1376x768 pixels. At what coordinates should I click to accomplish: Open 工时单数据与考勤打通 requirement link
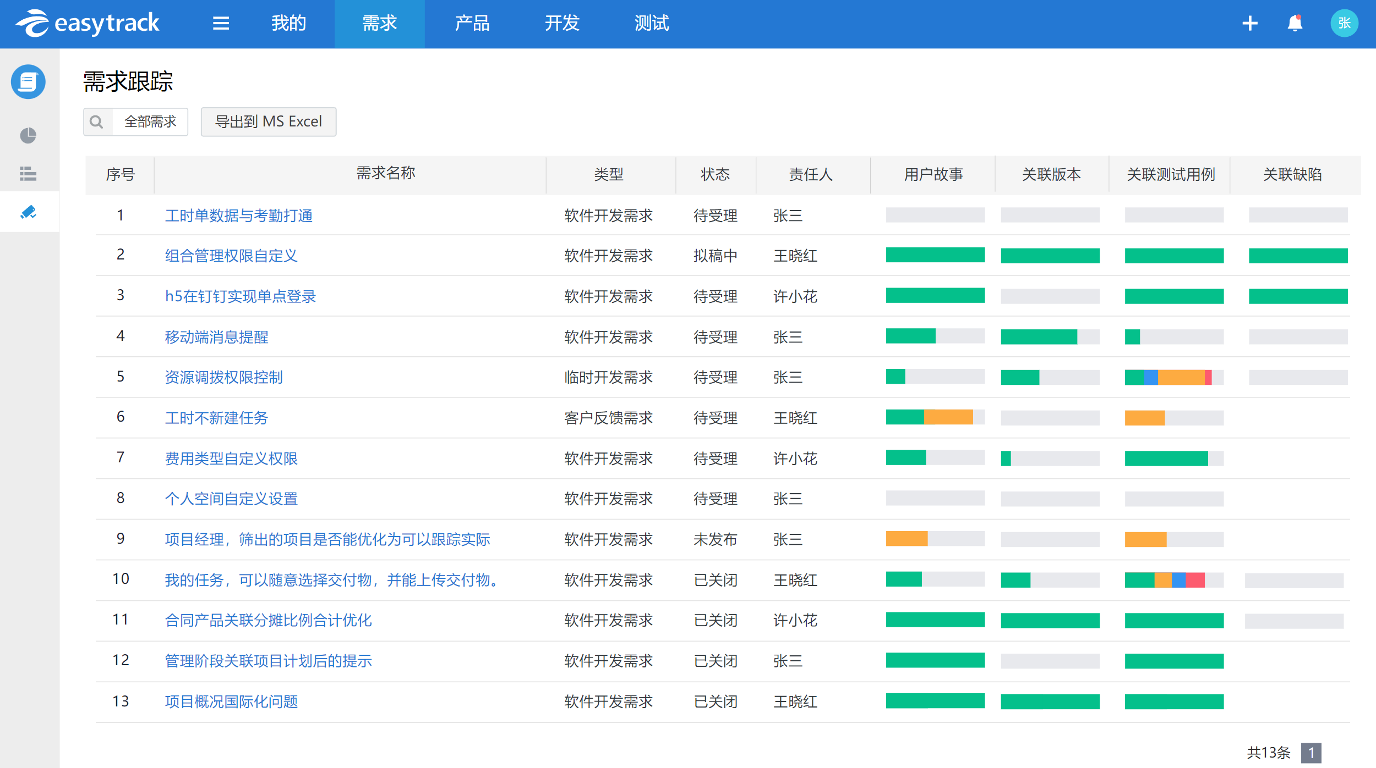[238, 216]
